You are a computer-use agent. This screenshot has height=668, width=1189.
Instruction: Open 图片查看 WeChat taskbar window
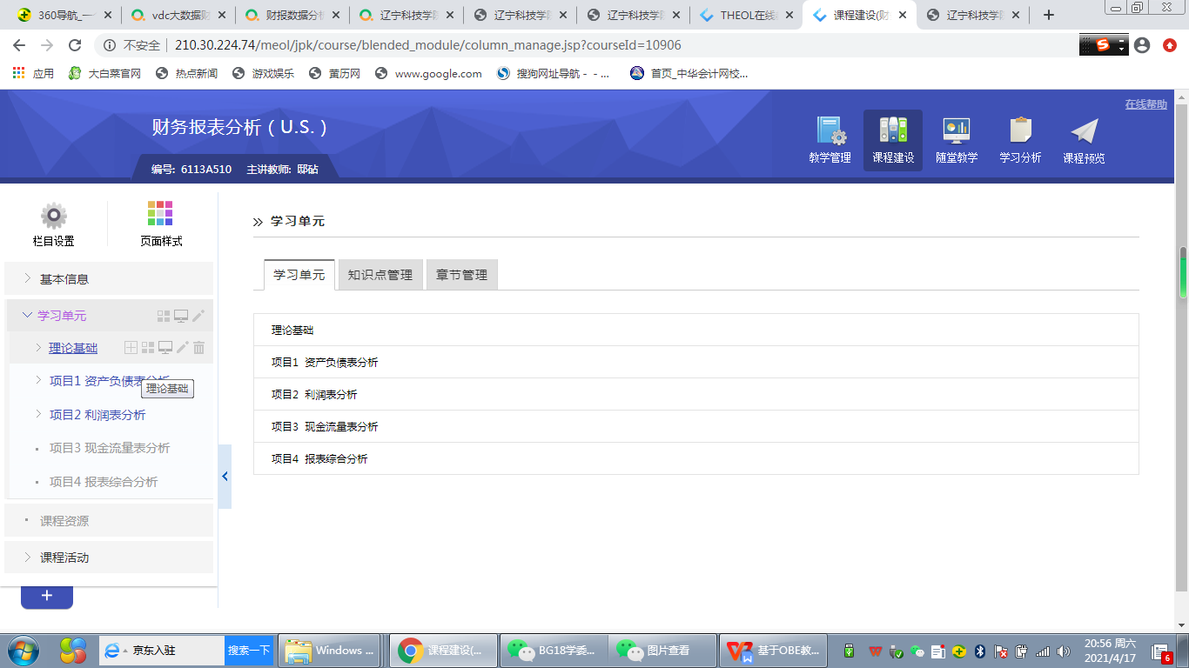click(x=662, y=651)
